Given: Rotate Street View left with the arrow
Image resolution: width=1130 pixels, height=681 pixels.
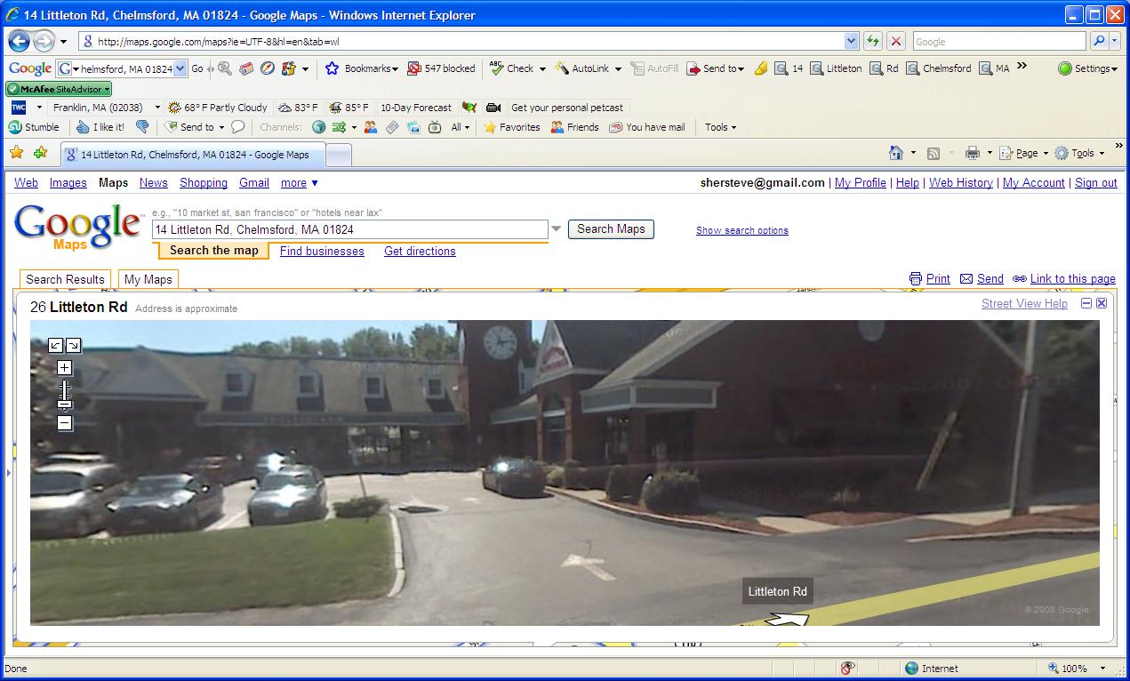Looking at the screenshot, I should (x=56, y=346).
